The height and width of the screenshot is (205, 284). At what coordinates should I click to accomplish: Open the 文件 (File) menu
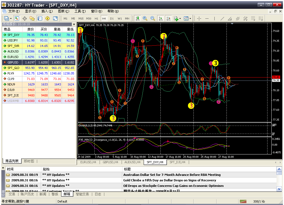tap(14, 11)
